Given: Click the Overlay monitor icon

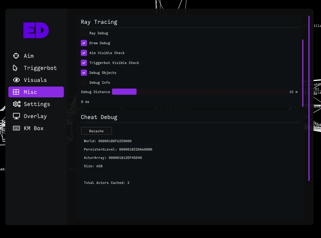Looking at the screenshot, I should pyautogui.click(x=16, y=116).
